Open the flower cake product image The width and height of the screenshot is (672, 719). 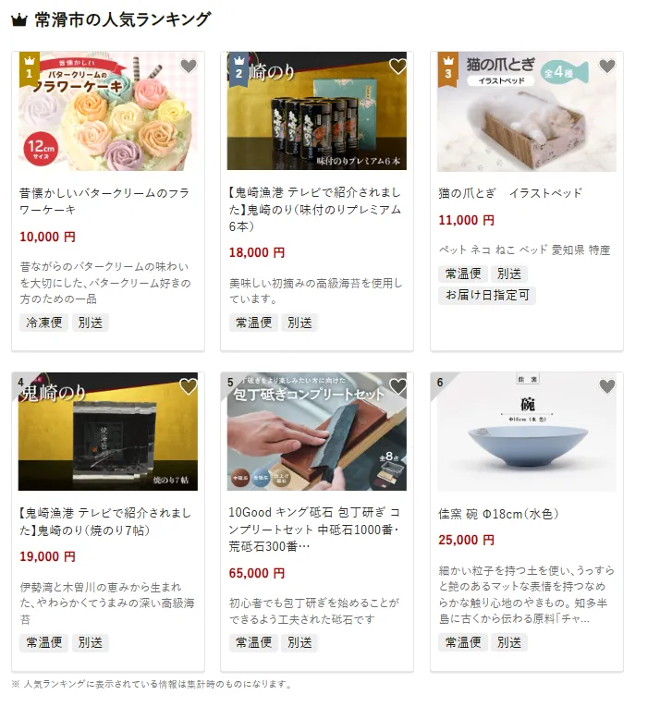point(108,111)
